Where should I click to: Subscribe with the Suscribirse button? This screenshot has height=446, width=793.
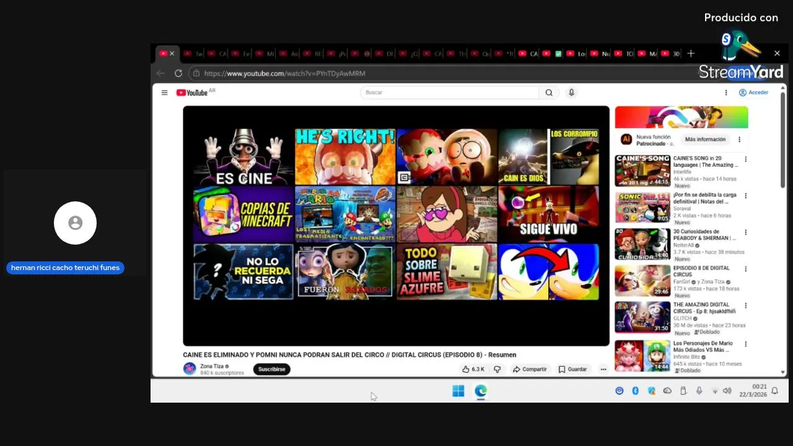pos(271,369)
